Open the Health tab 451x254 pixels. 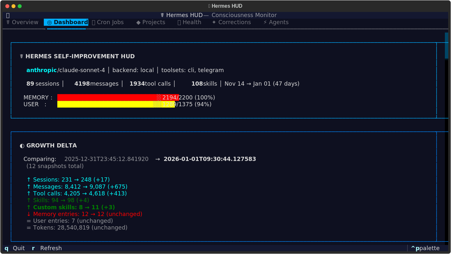[x=189, y=22]
